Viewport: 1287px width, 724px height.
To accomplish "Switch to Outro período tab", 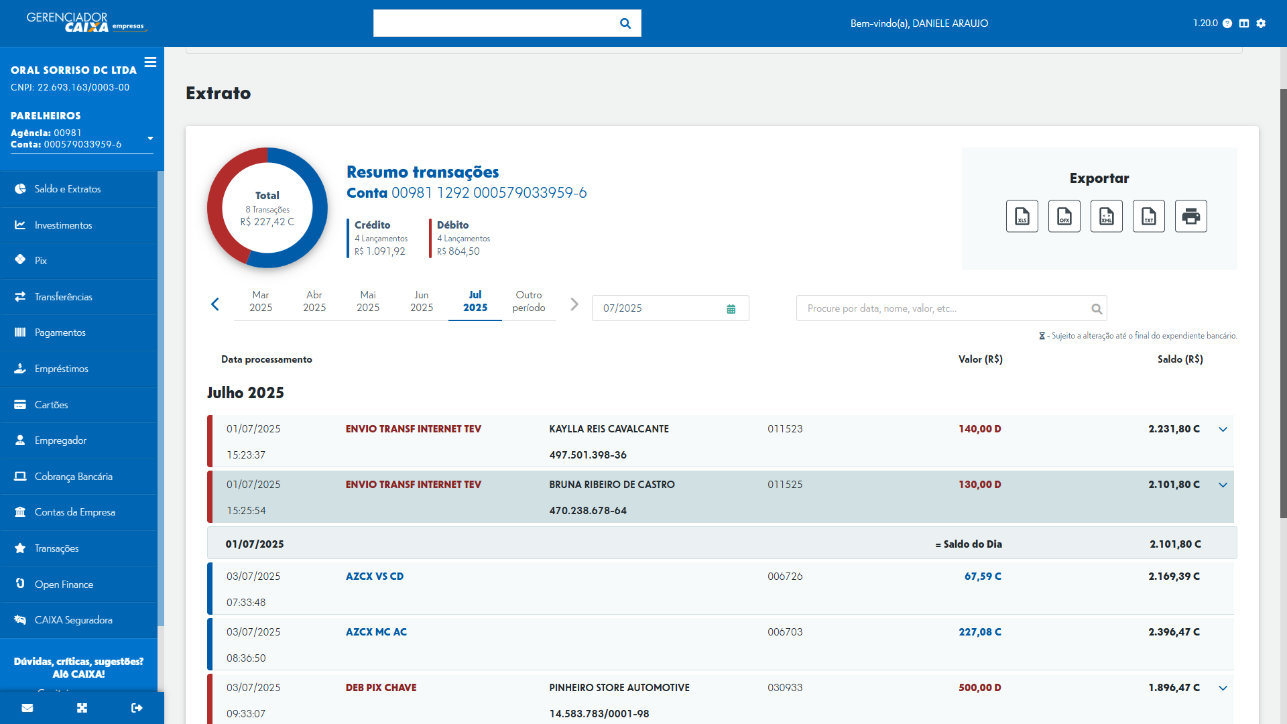I will [x=528, y=302].
